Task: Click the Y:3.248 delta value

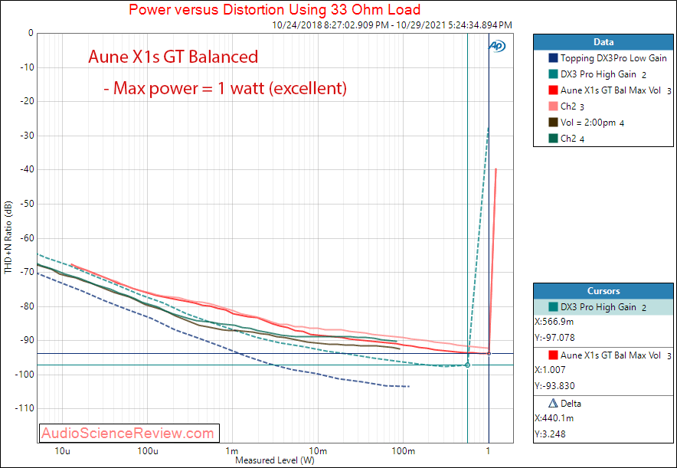Action: [x=551, y=434]
